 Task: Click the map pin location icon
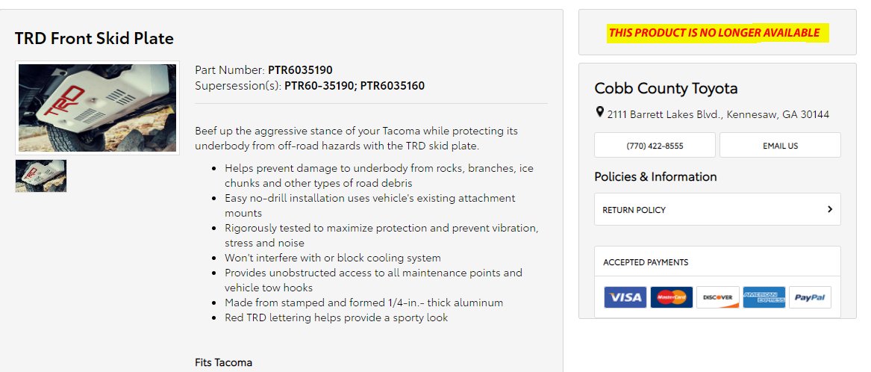pyautogui.click(x=599, y=112)
